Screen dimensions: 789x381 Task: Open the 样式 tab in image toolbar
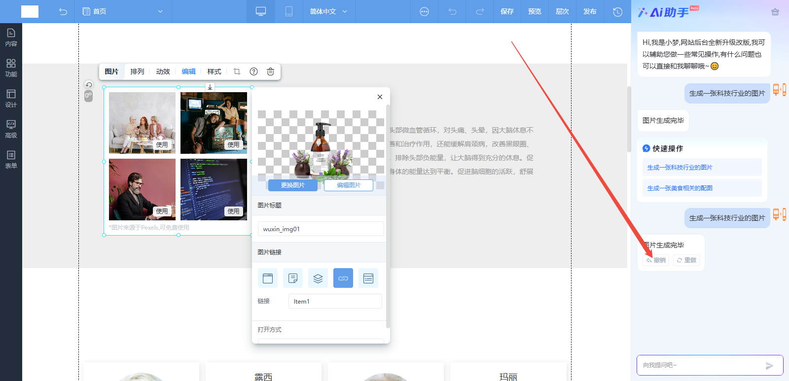[x=214, y=71]
